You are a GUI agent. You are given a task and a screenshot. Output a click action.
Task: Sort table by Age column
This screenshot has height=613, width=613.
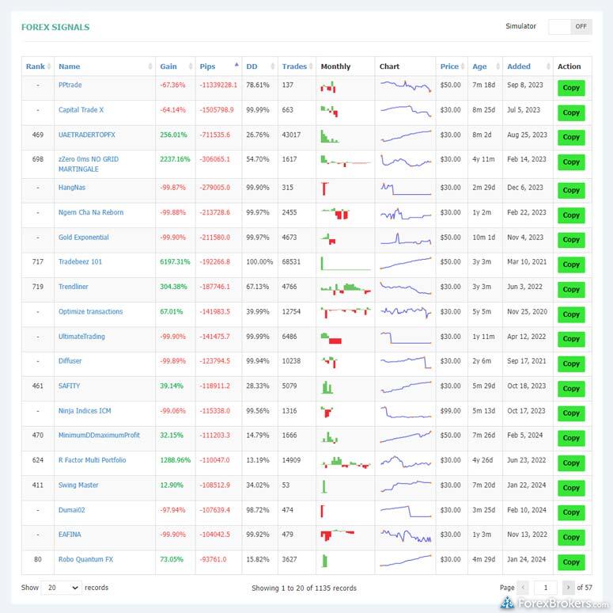[x=479, y=67]
